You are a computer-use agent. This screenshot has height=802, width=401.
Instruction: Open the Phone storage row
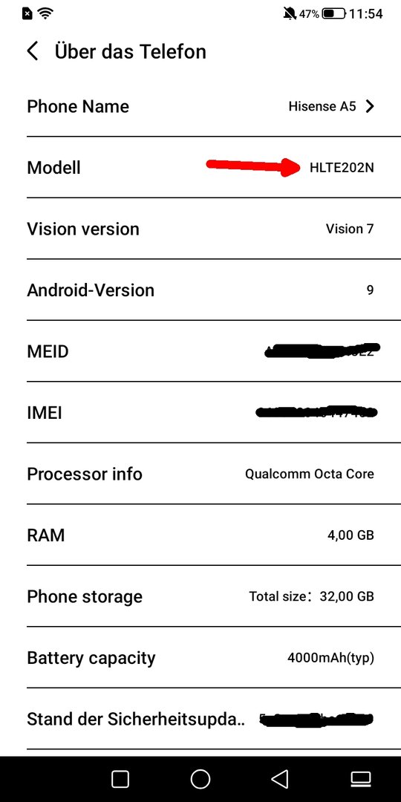click(x=200, y=596)
